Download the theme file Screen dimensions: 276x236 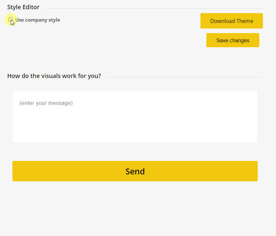(x=232, y=21)
